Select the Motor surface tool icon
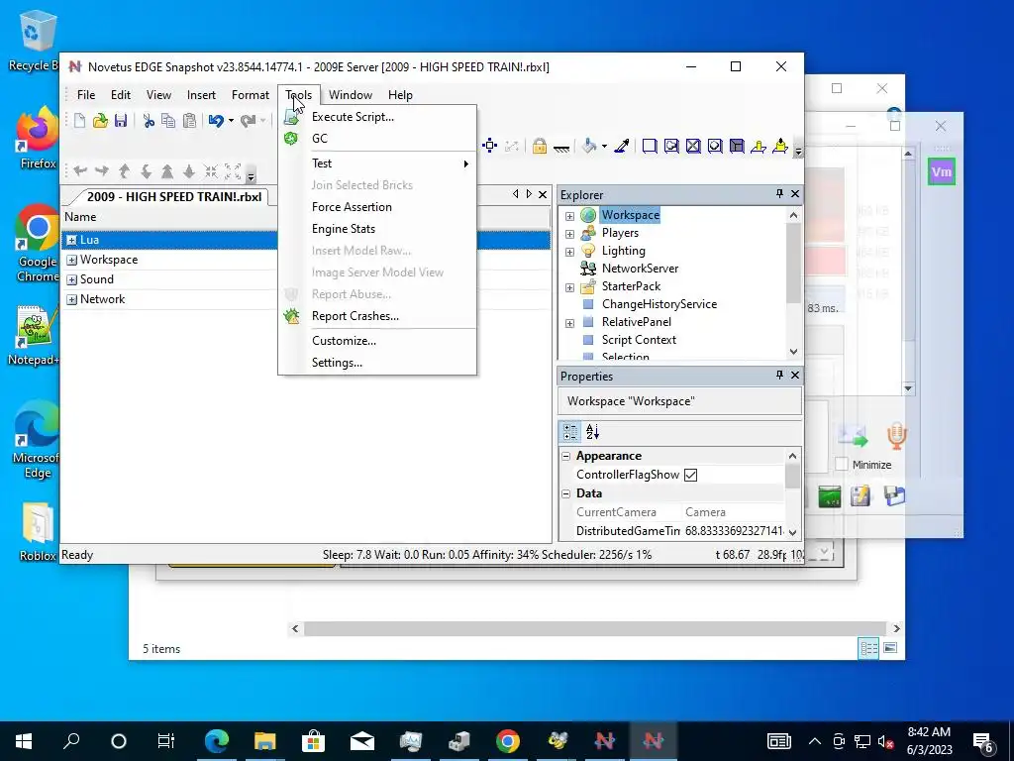This screenshot has width=1014, height=761. click(x=780, y=146)
